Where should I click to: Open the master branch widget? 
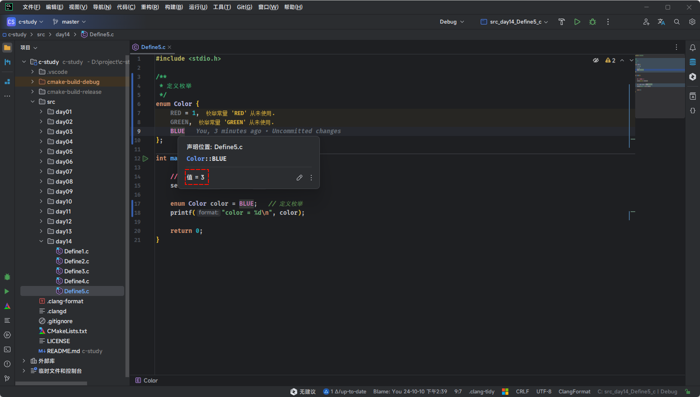point(69,22)
